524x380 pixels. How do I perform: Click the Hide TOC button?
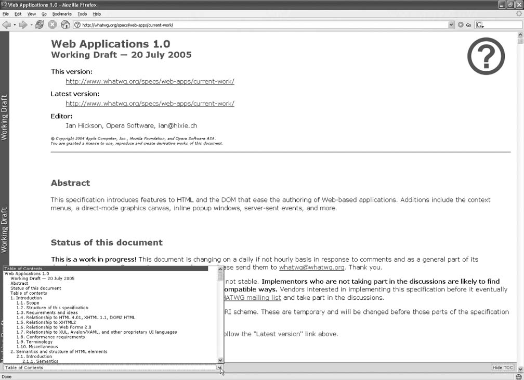[x=503, y=368]
